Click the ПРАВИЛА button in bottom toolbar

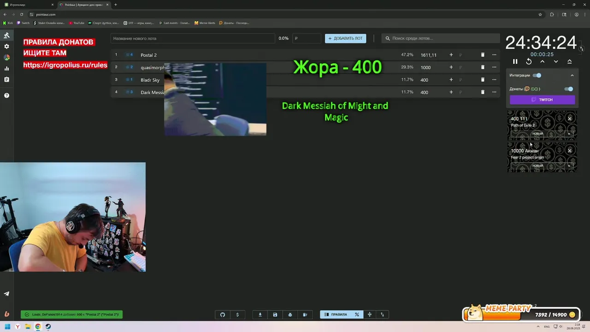pos(336,314)
